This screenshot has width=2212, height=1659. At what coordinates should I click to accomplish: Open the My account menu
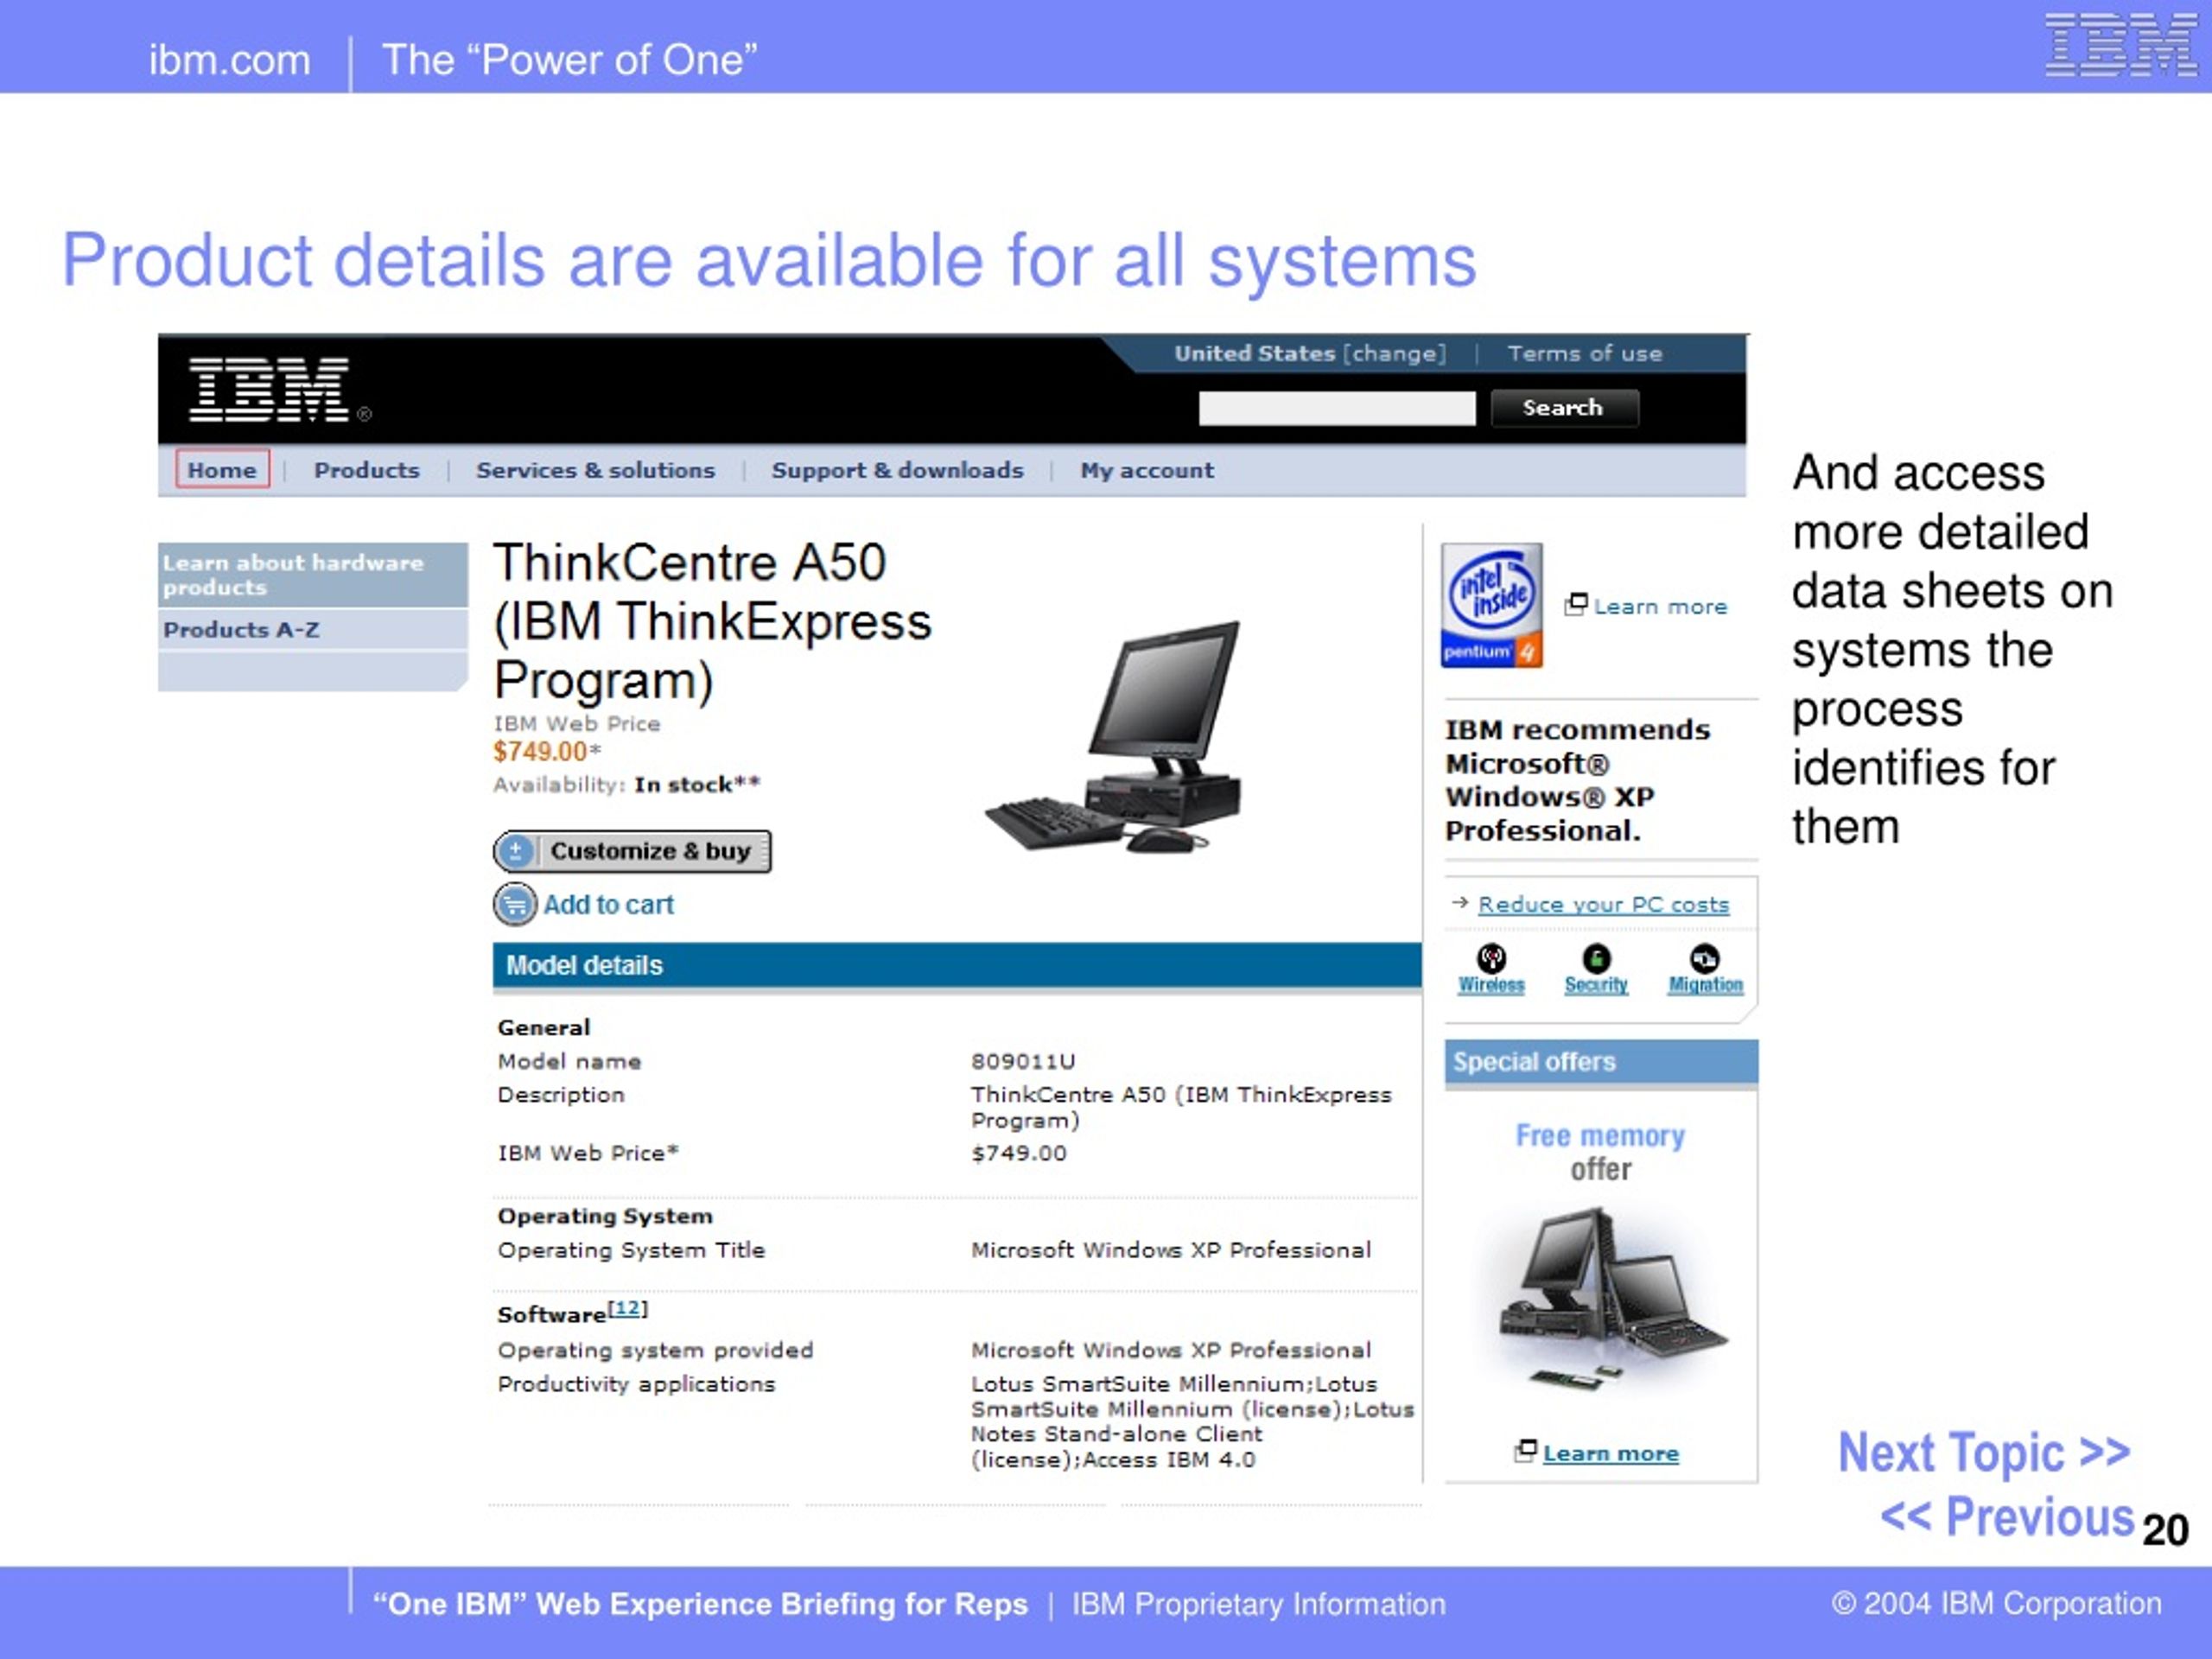coord(1147,470)
